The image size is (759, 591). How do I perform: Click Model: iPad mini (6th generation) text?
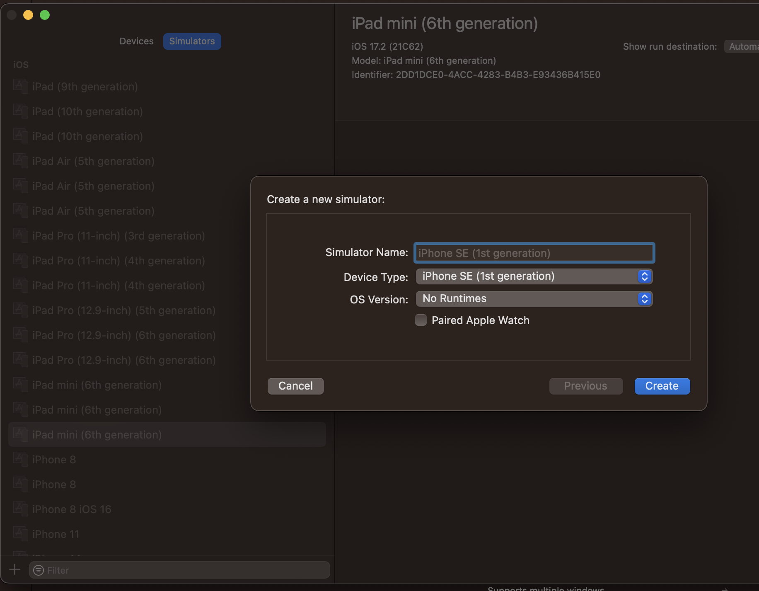[x=424, y=61]
